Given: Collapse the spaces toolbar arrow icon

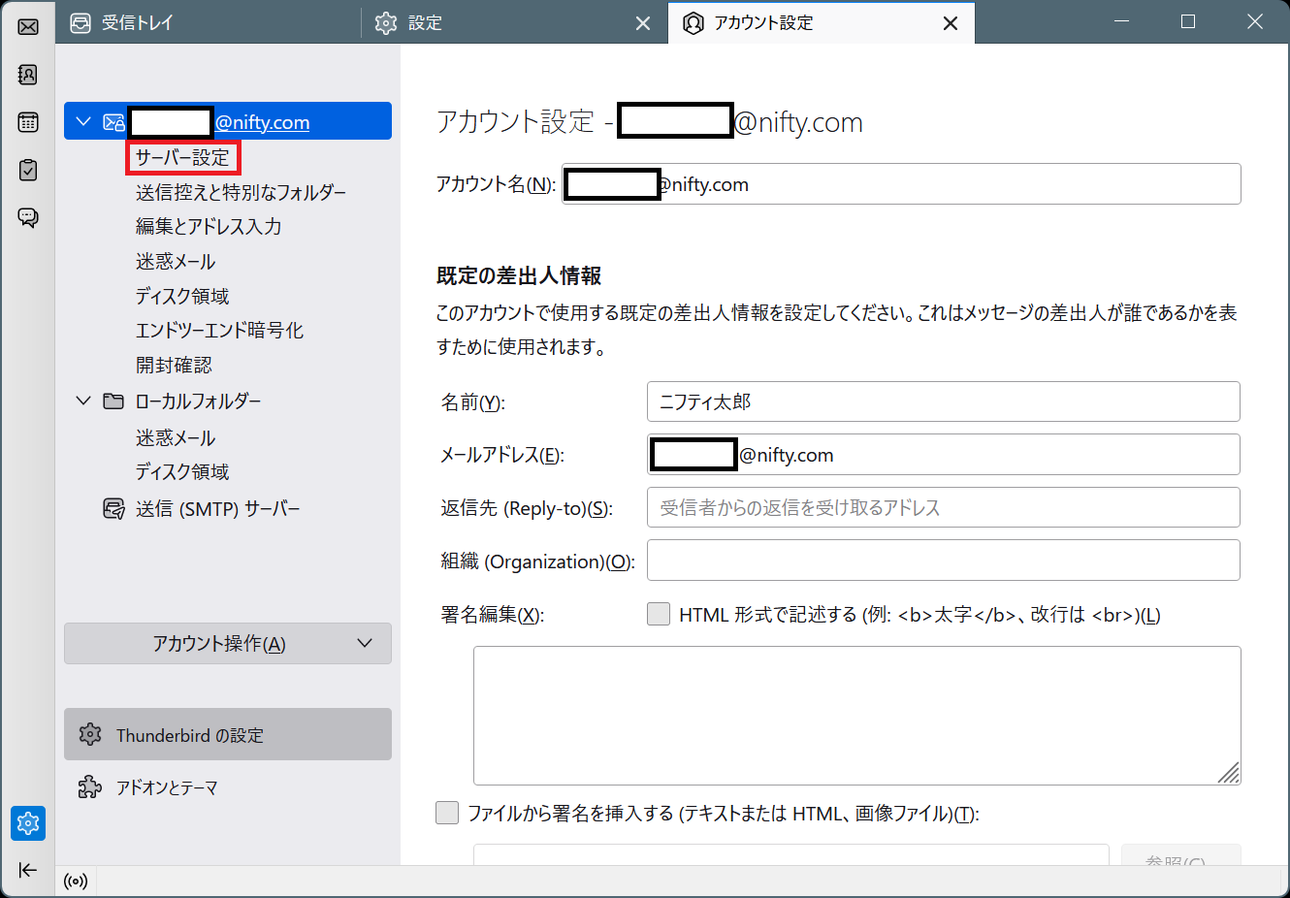Looking at the screenshot, I should click(x=28, y=870).
